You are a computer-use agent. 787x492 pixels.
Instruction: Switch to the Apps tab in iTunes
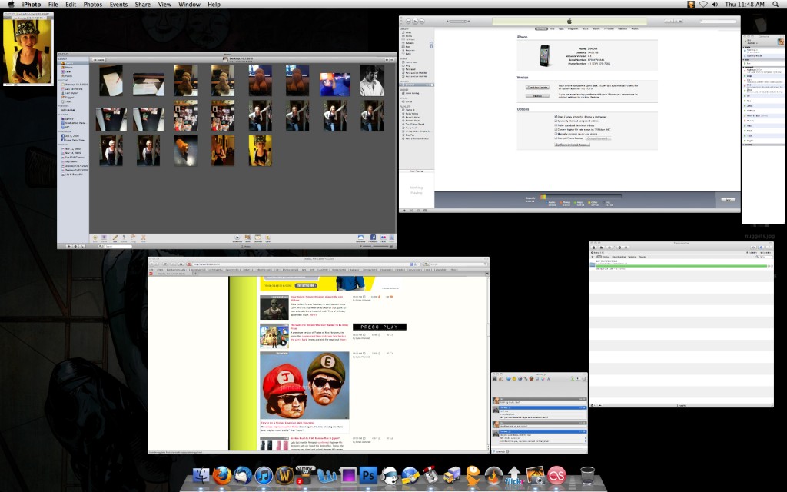click(562, 29)
